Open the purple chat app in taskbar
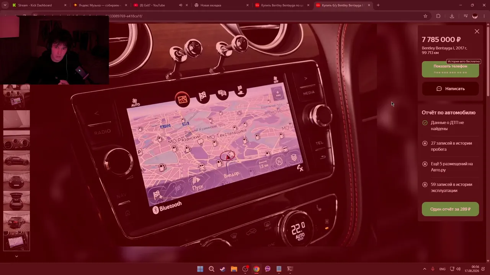Viewport: 490px width, 275px height. (268, 269)
